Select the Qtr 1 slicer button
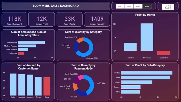The height and width of the screenshot is (102, 181). [x=120, y=6]
